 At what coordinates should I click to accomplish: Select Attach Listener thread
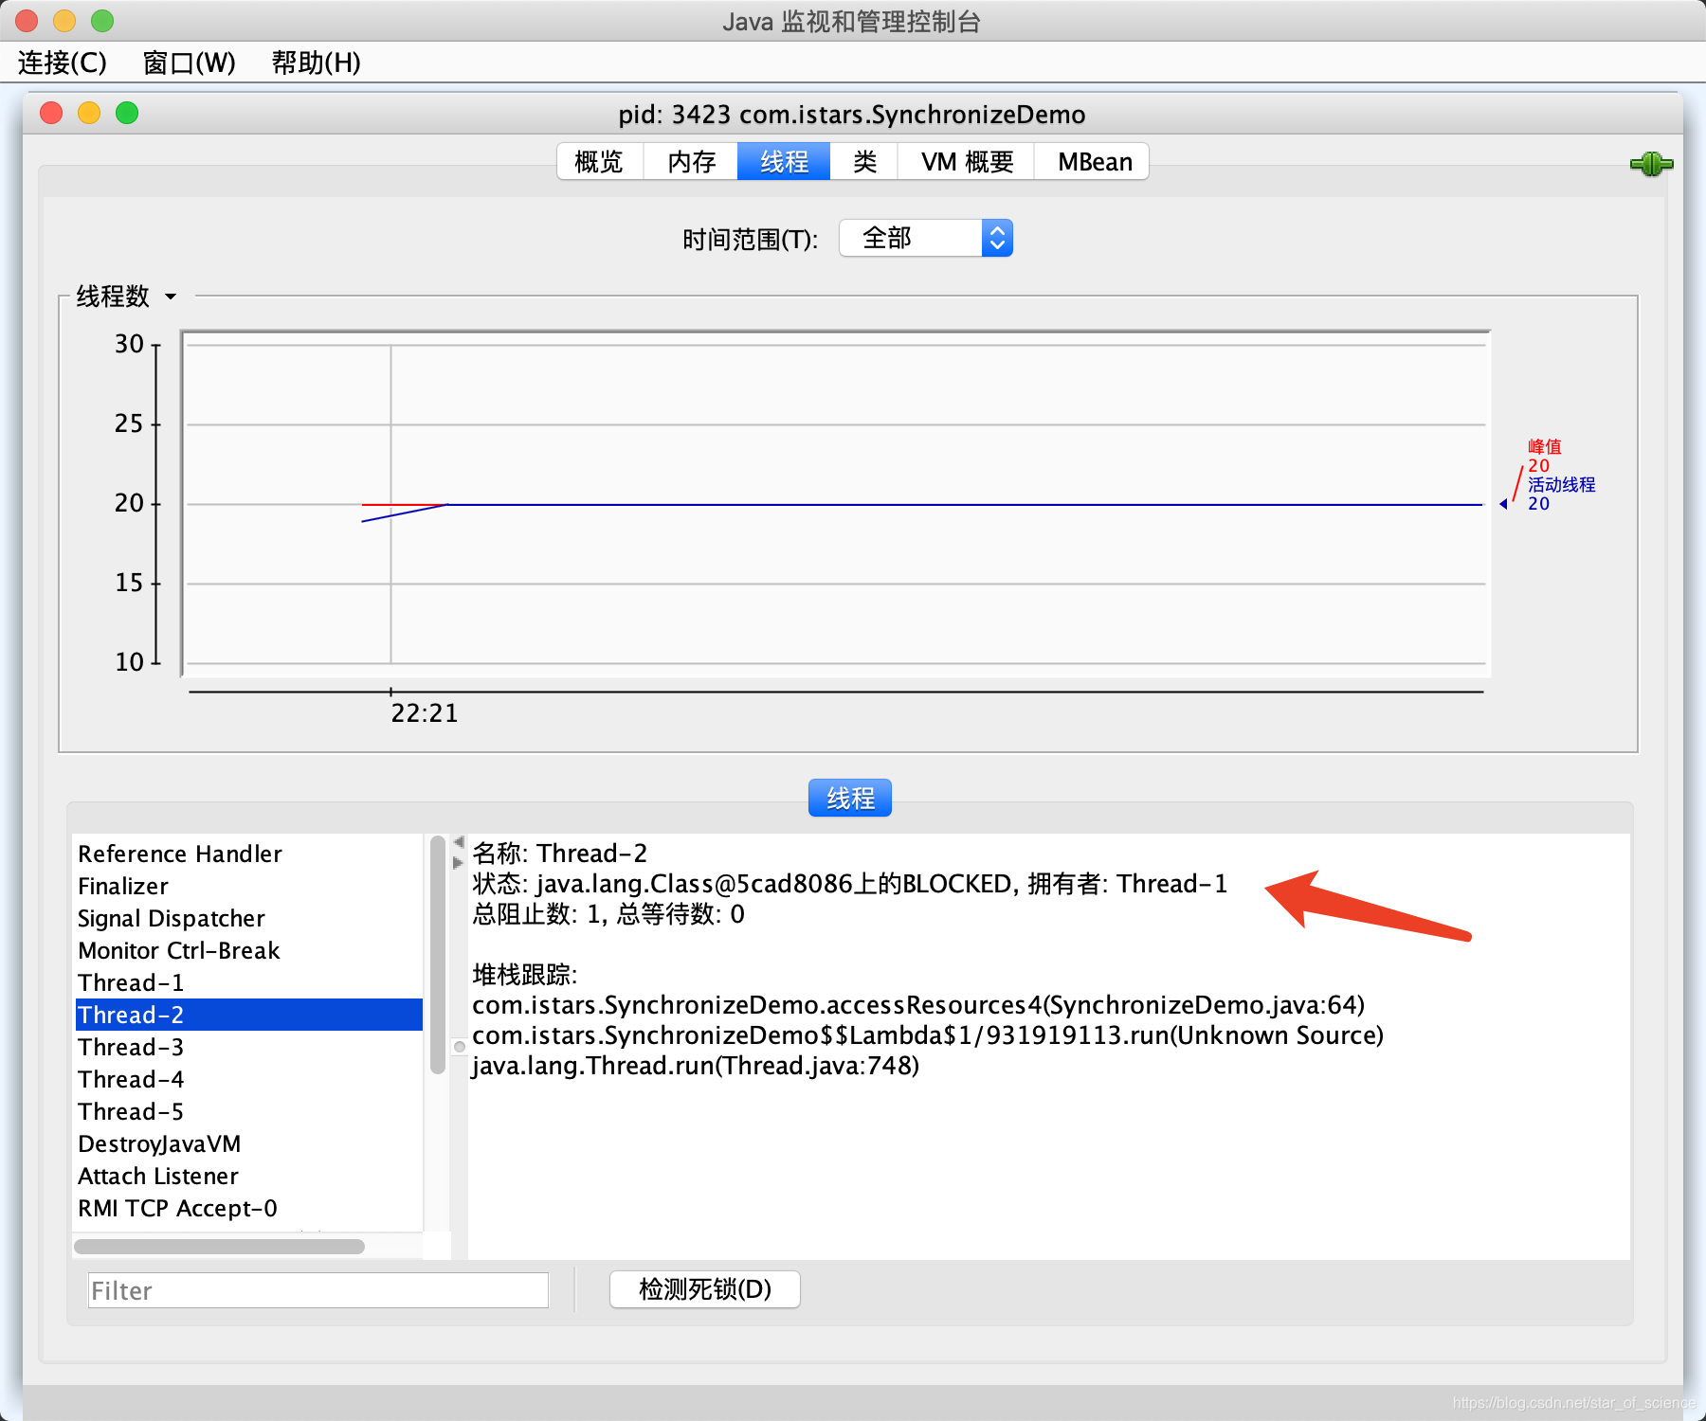tap(248, 1176)
